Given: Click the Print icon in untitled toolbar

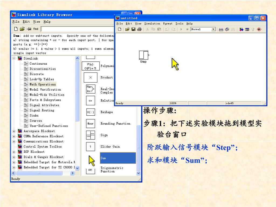Looking at the screenshot, I should pos(139,29).
